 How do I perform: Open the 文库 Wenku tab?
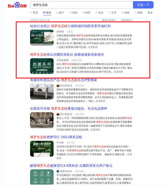(112, 13)
